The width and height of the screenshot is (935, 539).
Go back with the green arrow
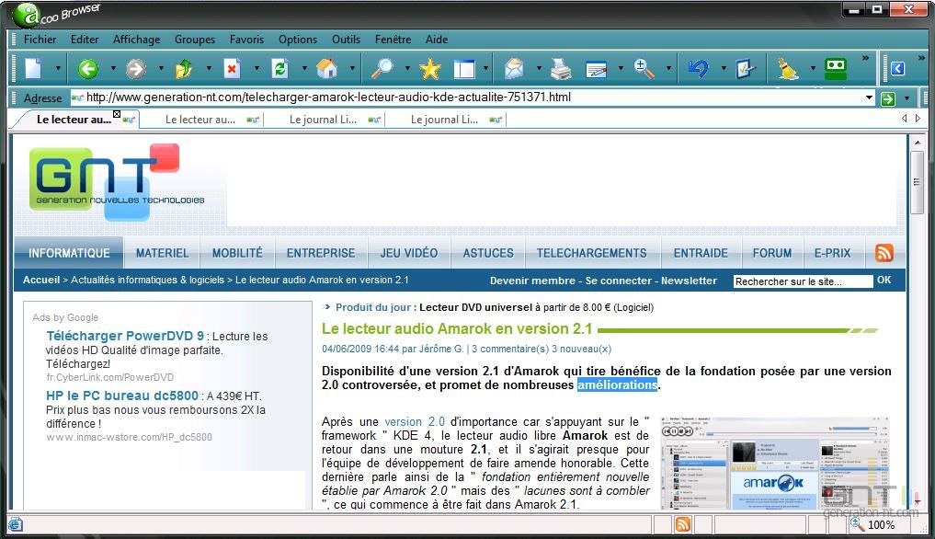pos(88,69)
